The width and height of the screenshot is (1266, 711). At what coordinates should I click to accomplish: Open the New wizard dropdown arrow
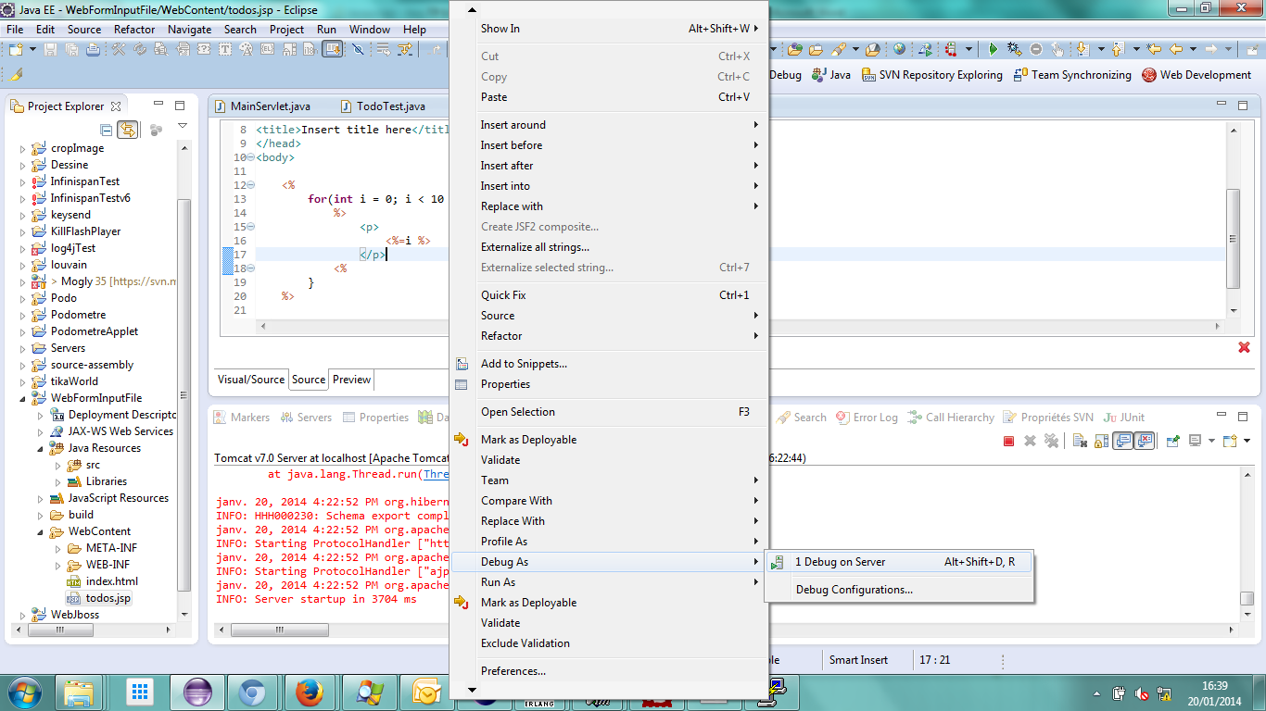pyautogui.click(x=32, y=49)
